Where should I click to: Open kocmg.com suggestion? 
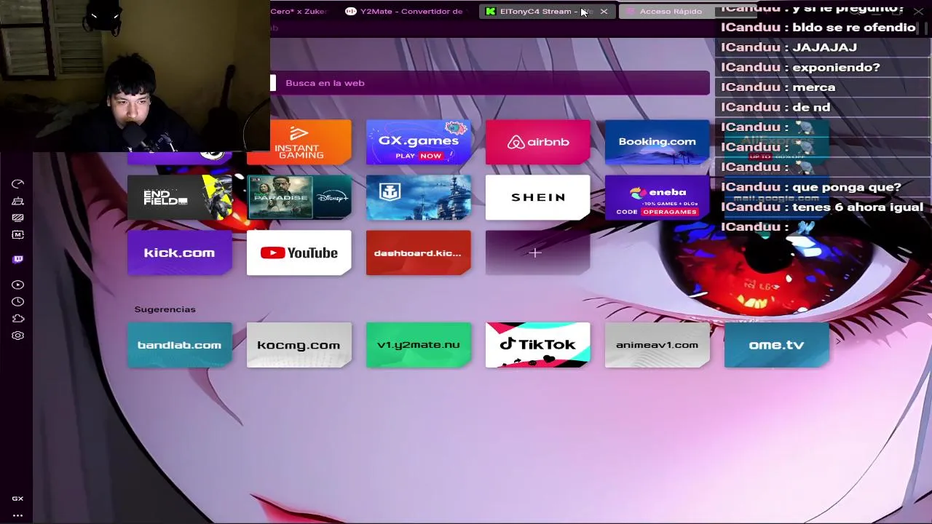point(299,345)
